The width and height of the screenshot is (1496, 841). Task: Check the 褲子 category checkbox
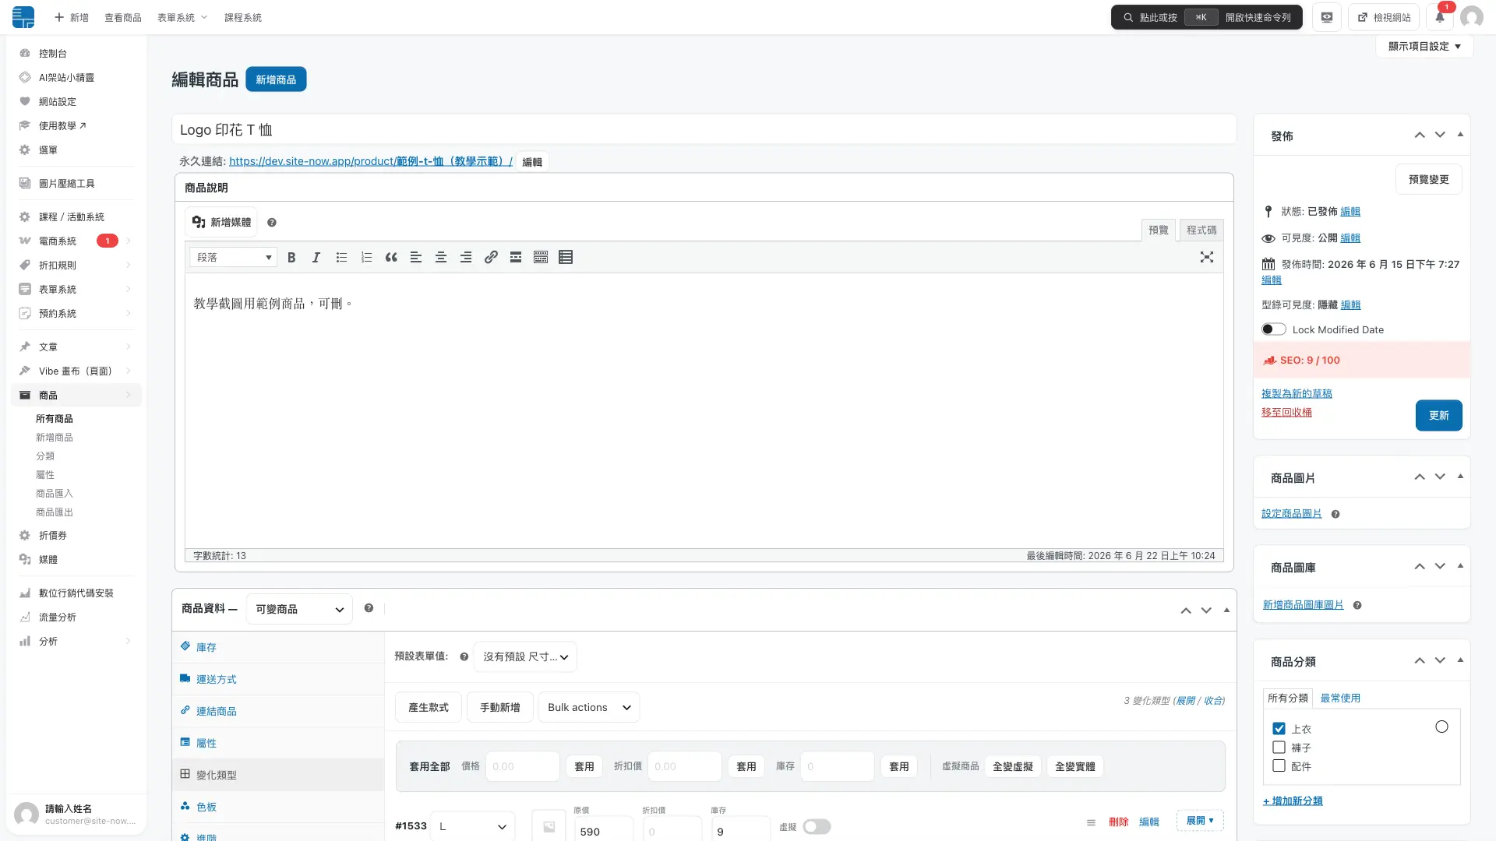1279,748
